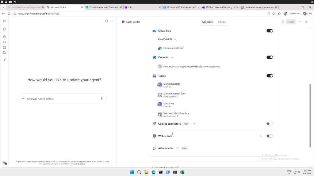Open the browser profile icon
314x176 pixels.
pos(285,14)
